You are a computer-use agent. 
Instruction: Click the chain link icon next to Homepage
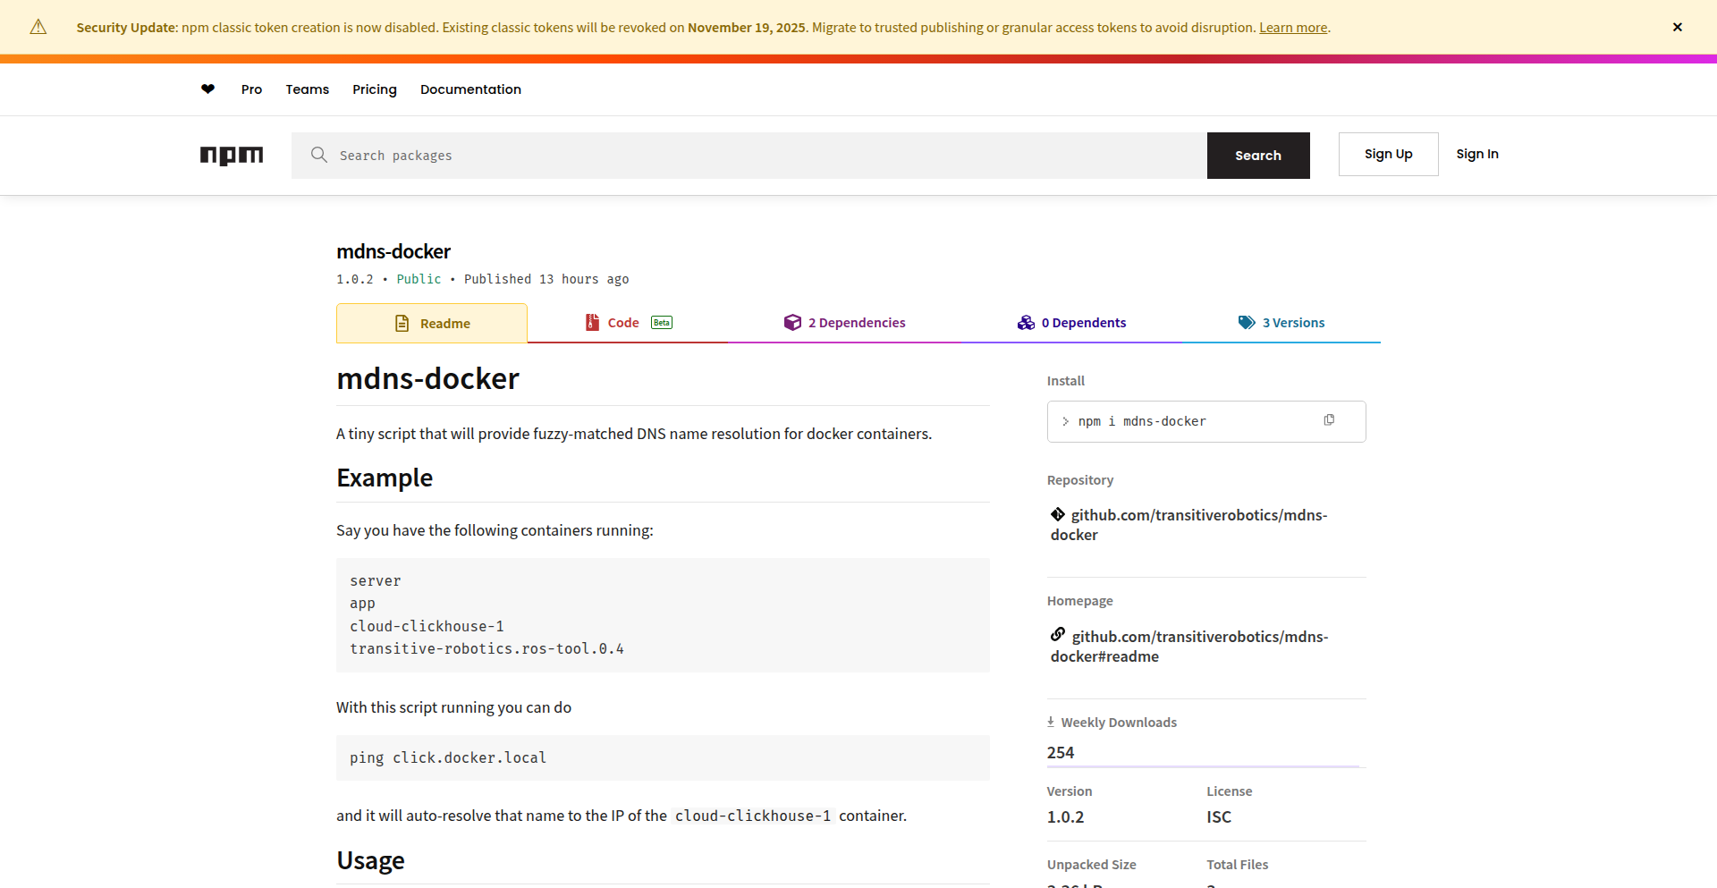click(1057, 634)
